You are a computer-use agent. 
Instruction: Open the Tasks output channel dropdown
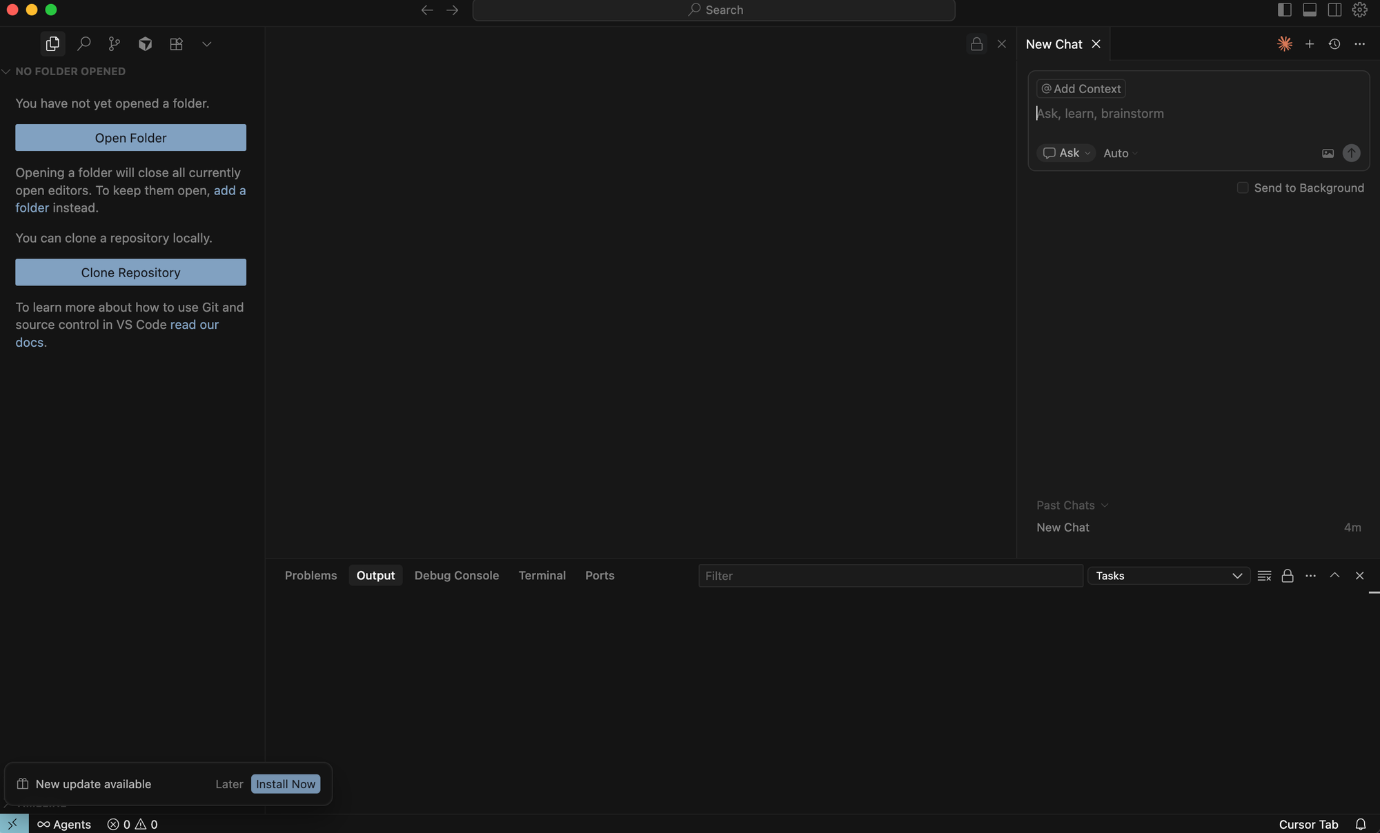pyautogui.click(x=1169, y=576)
